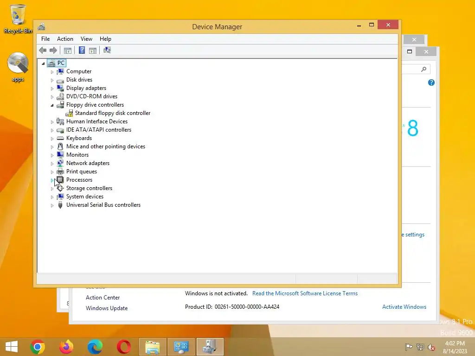Open Read the Microsoft Software License Terms
Screen dimensions: 475x356
point(305,293)
